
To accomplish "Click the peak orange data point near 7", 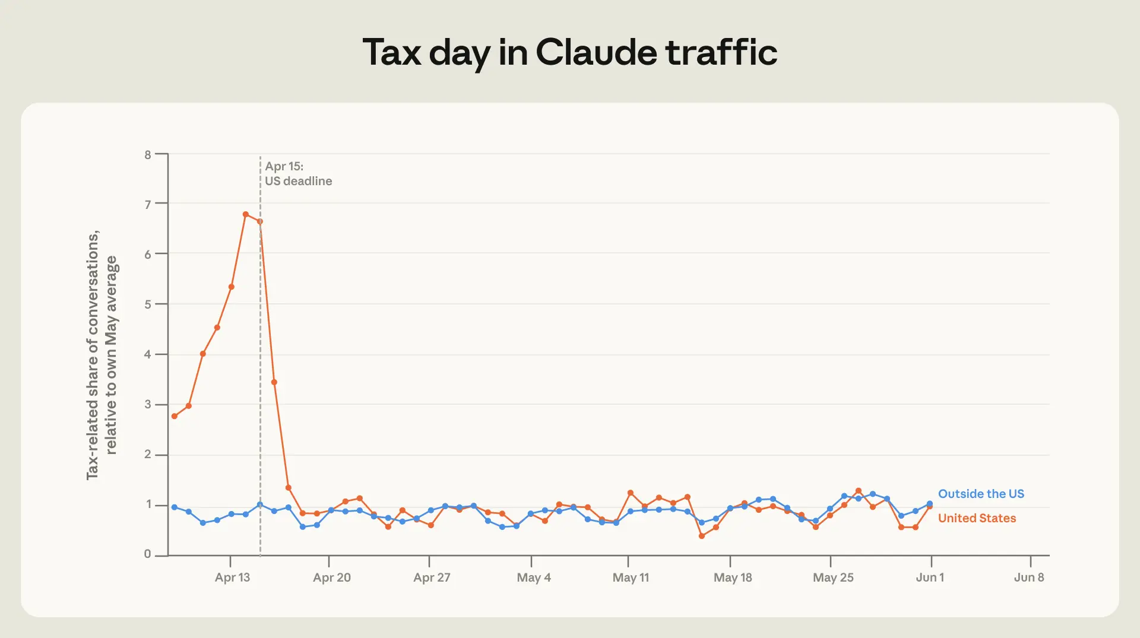I will pyautogui.click(x=246, y=214).
